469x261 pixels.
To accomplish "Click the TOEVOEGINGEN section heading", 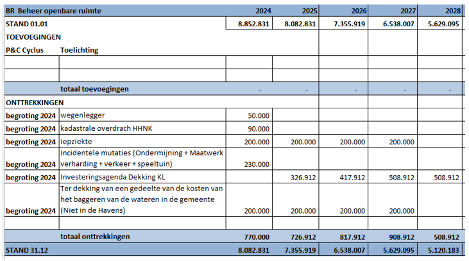I will 33,37.
